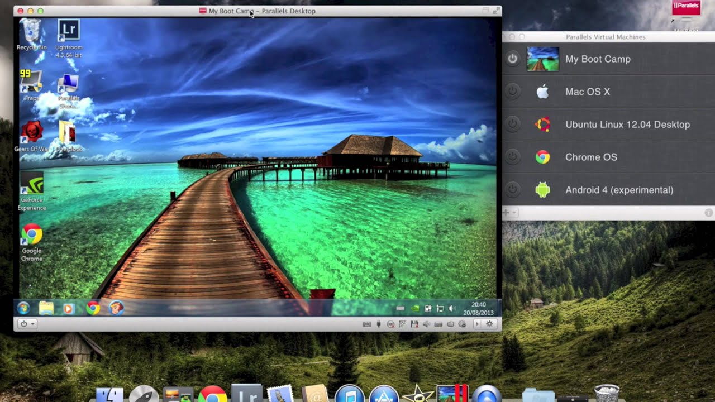Screen dimensions: 715x402
Task: Select the Chrome OS virtual machine
Action: coord(609,157)
